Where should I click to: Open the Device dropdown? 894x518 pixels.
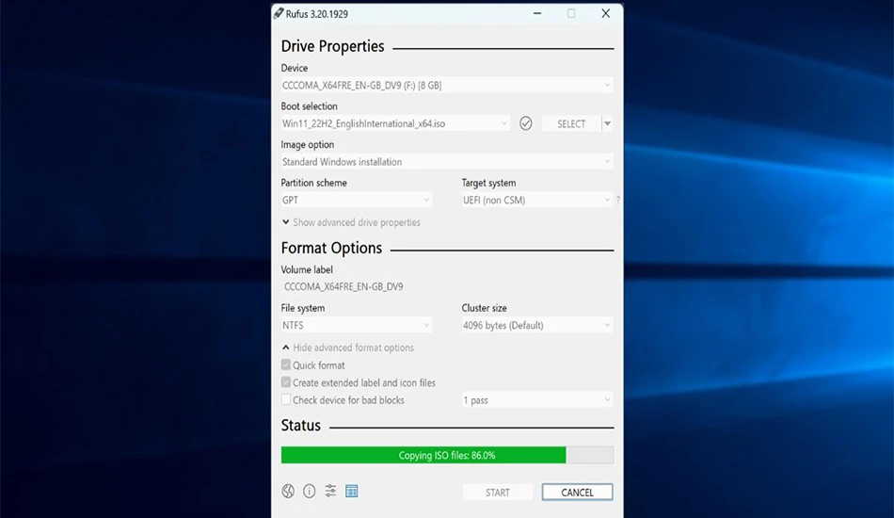tap(447, 85)
